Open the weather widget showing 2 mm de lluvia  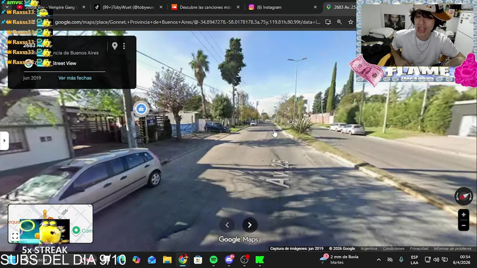339,260
